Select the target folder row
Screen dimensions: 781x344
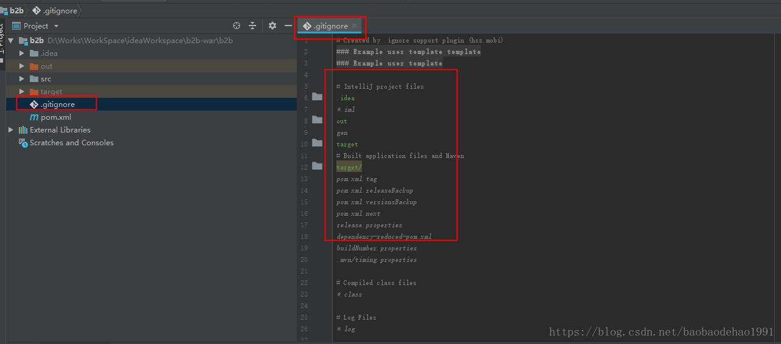point(152,92)
